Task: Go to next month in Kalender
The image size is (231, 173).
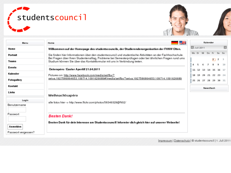Action: pos(225,47)
